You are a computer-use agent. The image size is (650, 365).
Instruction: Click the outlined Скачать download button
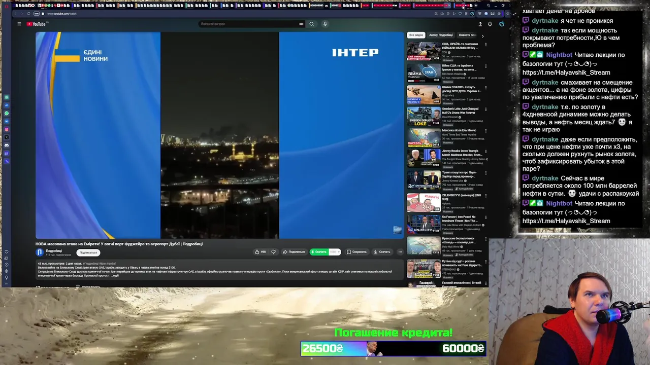(x=382, y=252)
